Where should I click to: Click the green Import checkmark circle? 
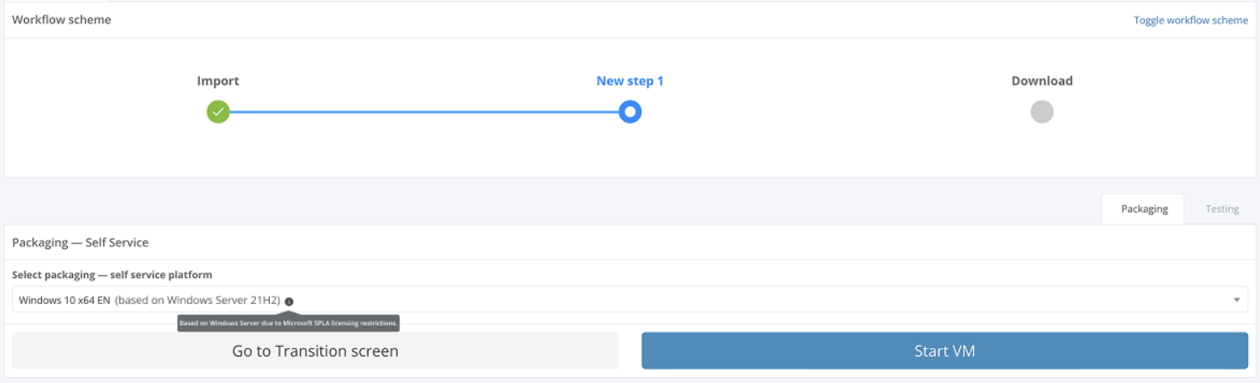pos(218,112)
